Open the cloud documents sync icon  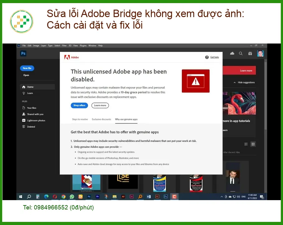point(232,53)
